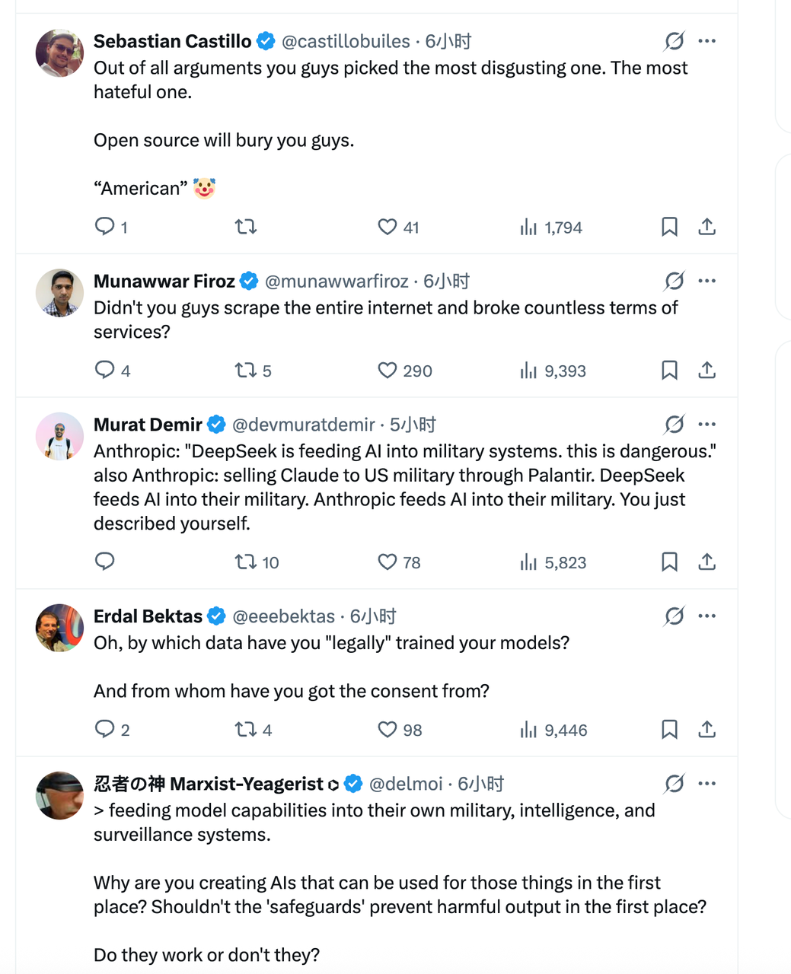Like Erdal Bektas's tweet
791x974 pixels.
click(x=388, y=730)
